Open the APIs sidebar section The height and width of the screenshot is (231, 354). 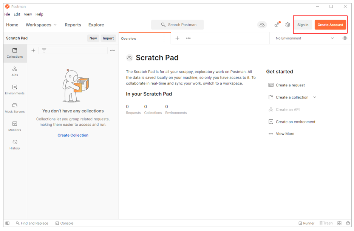click(15, 71)
